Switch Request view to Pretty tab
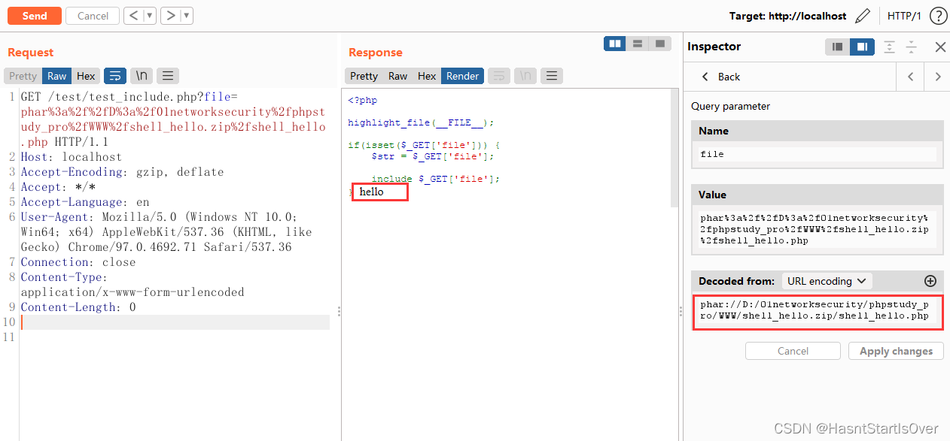The height and width of the screenshot is (441, 950). click(x=23, y=76)
